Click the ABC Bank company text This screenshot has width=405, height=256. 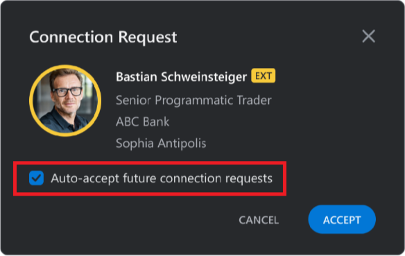(142, 121)
